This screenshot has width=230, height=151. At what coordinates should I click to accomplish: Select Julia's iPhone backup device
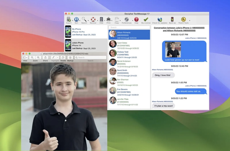pos(86,45)
